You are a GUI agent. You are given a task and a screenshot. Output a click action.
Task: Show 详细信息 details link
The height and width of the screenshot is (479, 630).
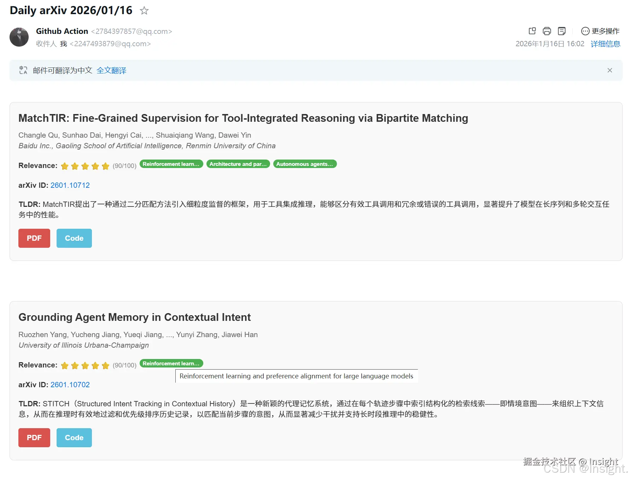click(x=606, y=44)
